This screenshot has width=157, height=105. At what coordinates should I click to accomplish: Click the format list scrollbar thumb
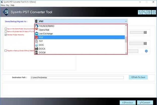point(126,40)
